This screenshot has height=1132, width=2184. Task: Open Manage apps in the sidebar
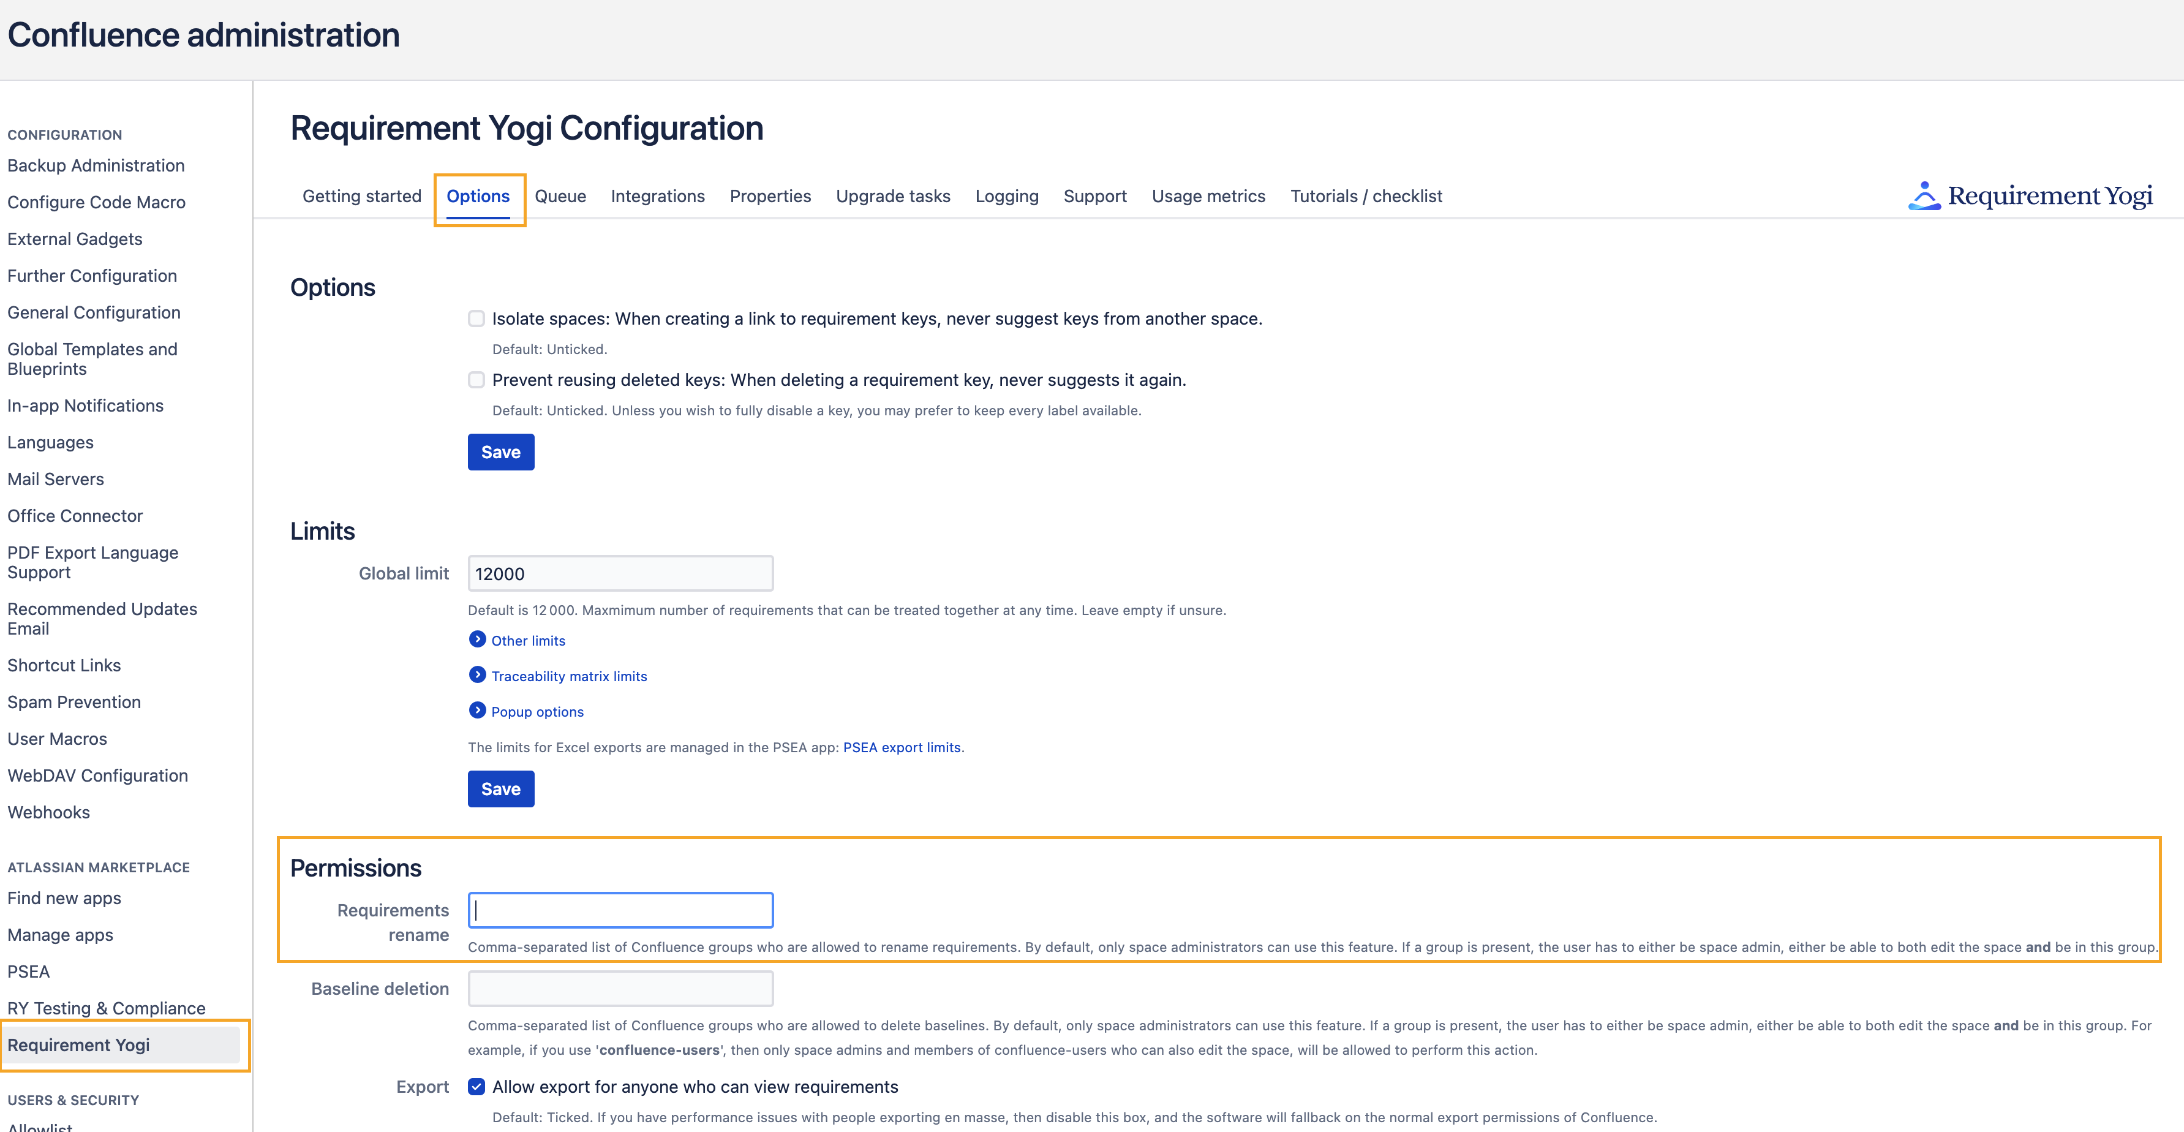pos(60,934)
